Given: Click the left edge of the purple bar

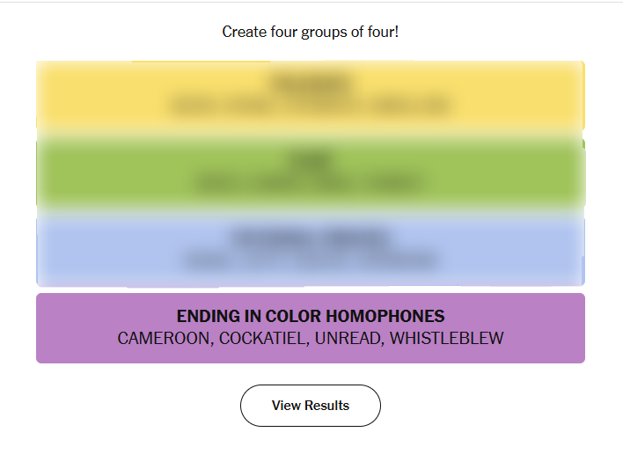Looking at the screenshot, I should click(x=42, y=327).
